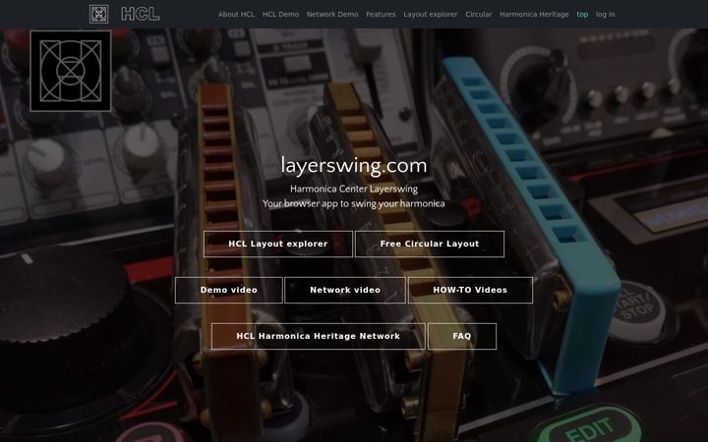Open the FAQ button
Viewport: 708px width, 442px height.
(462, 336)
